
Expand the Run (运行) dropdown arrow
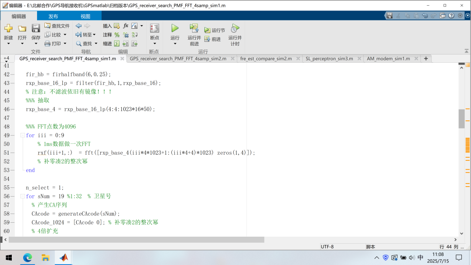pyautogui.click(x=175, y=44)
